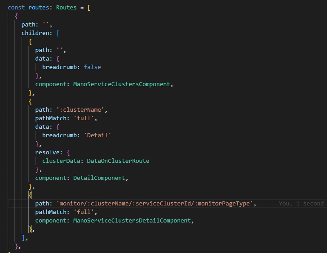This screenshot has width=327, height=253.
Task: Click the opening bracket after 'Routes ='
Action: [x=89, y=8]
